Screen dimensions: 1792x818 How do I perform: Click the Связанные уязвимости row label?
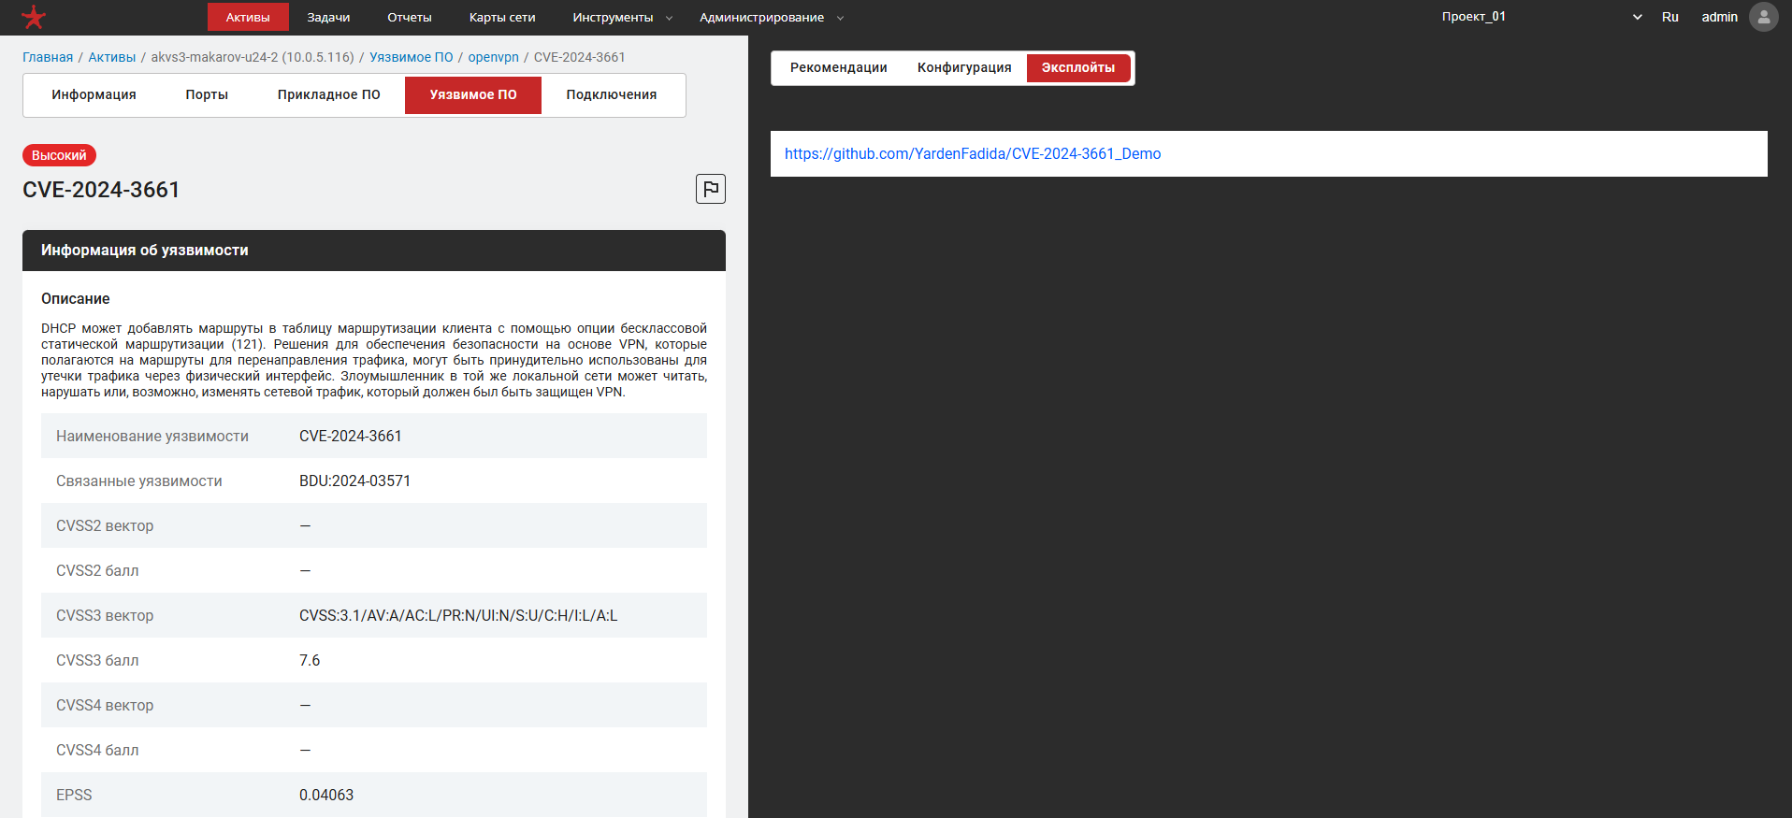coord(139,481)
